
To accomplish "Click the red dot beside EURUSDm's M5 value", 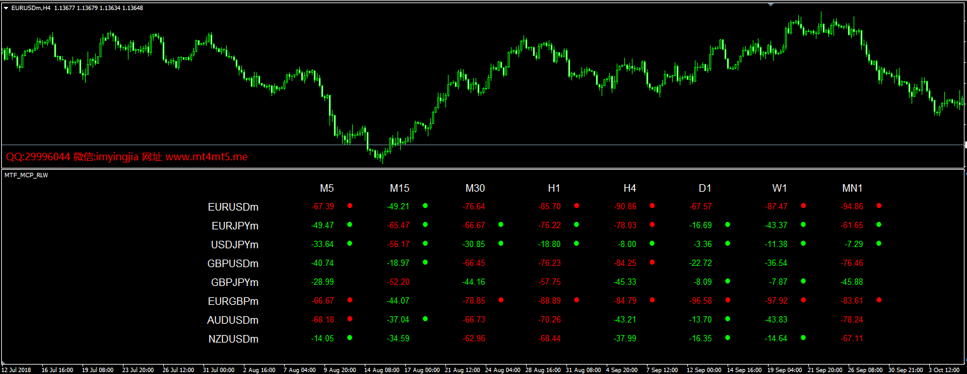I will [x=350, y=206].
